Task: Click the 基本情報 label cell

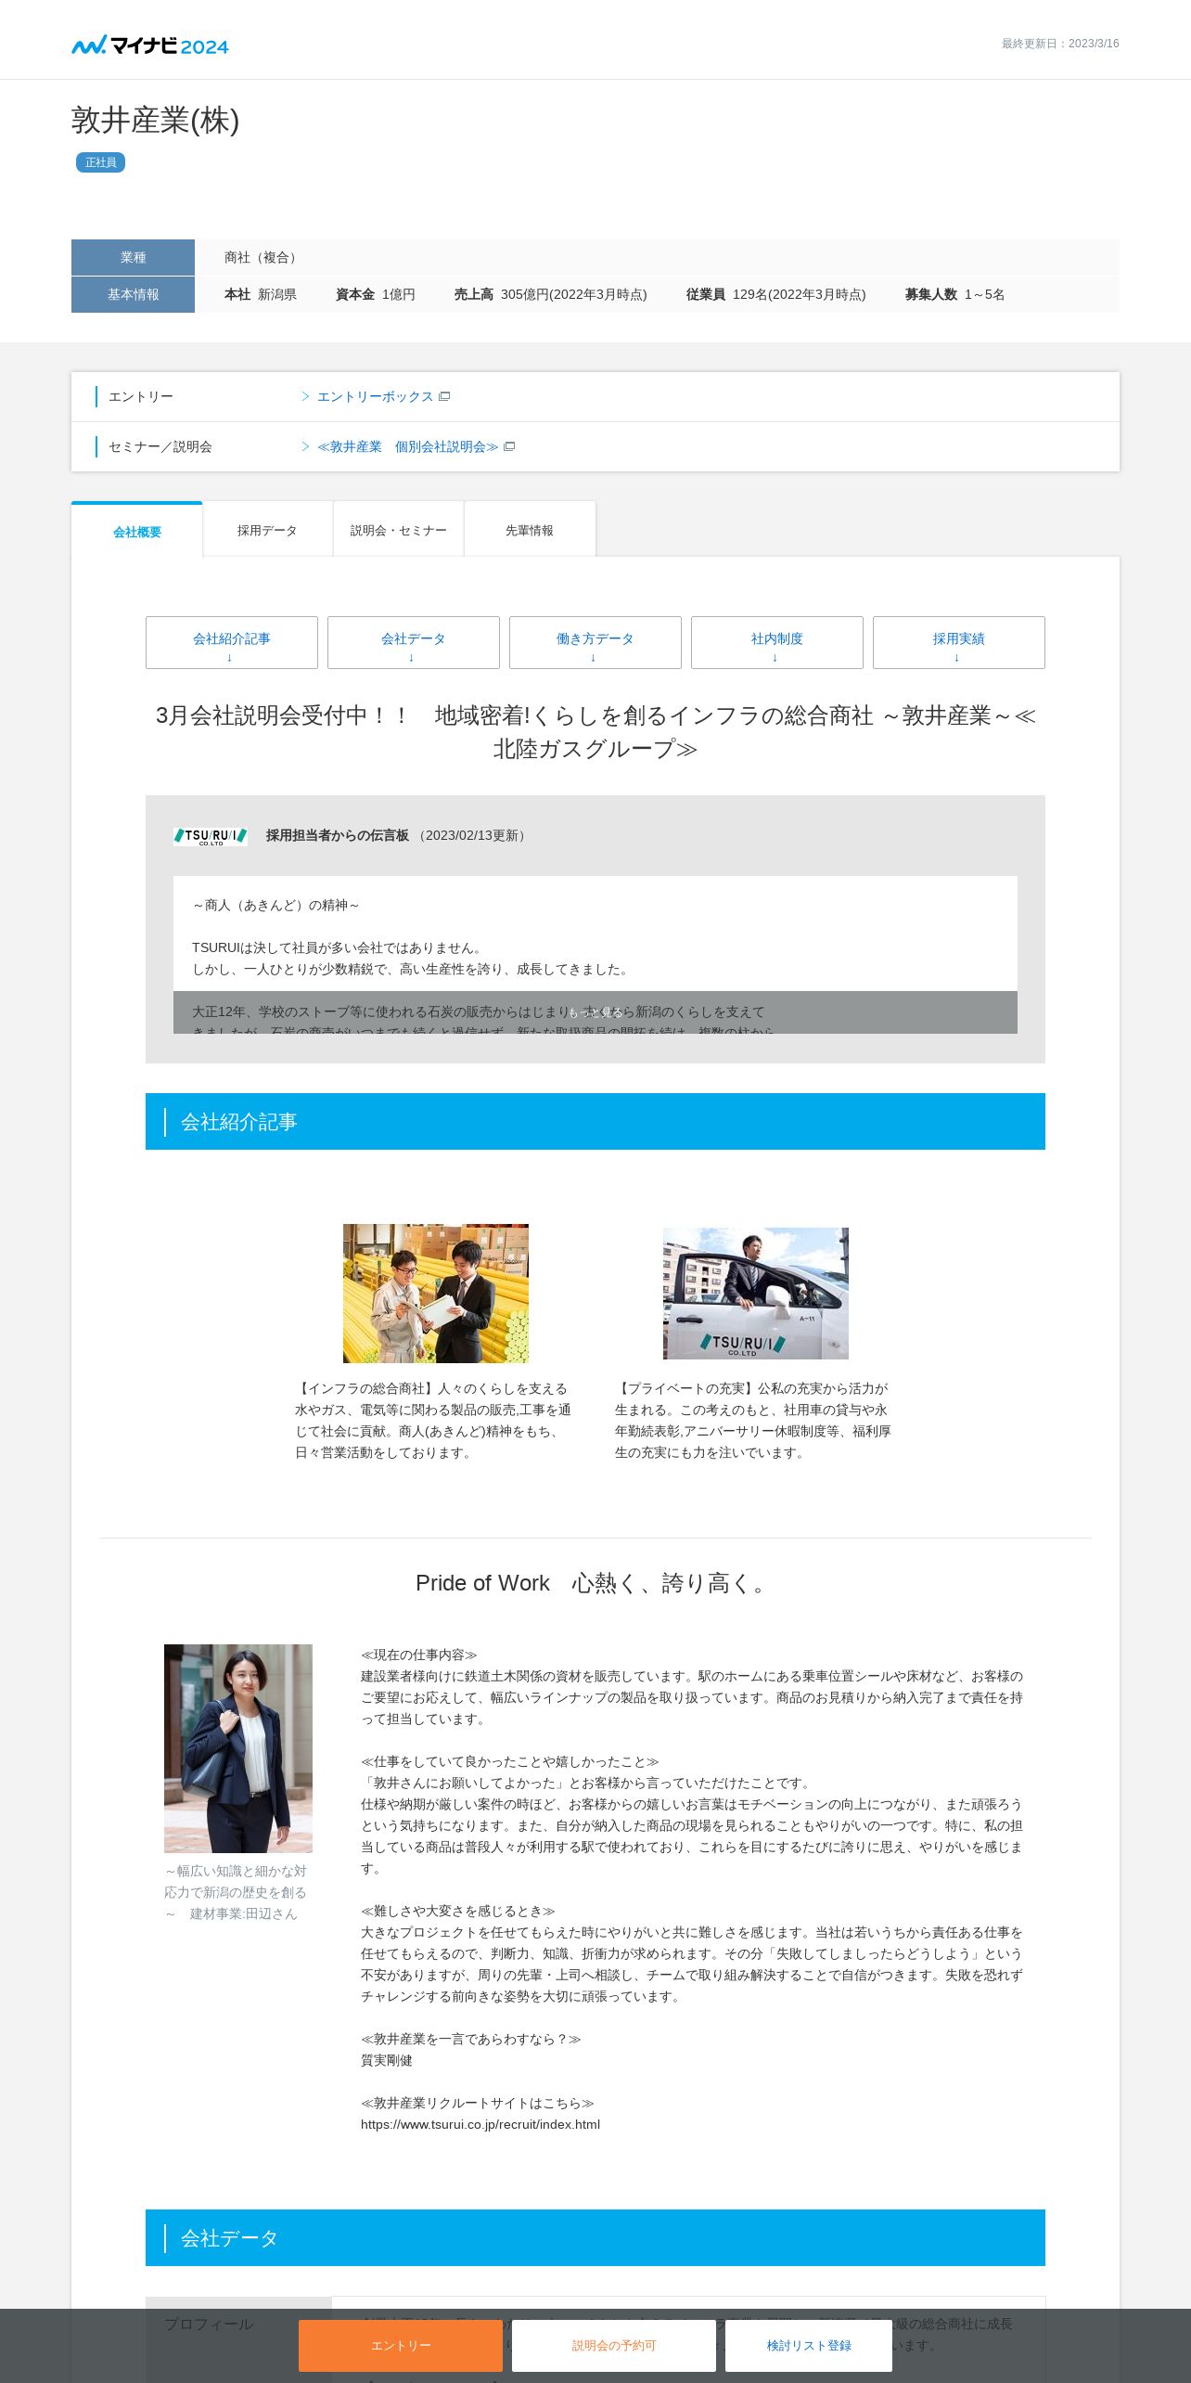Action: (133, 294)
